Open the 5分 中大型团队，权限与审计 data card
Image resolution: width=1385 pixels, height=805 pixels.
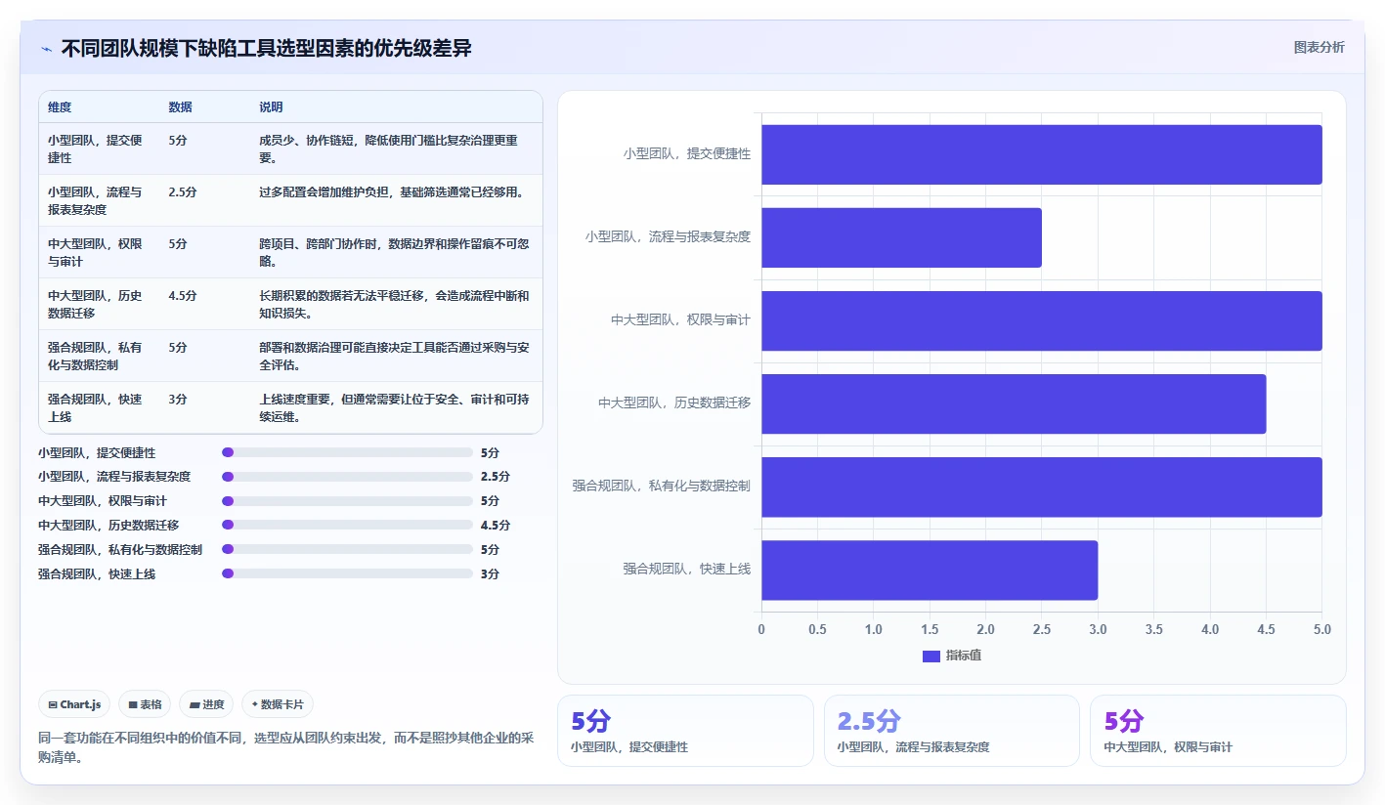1218,731
